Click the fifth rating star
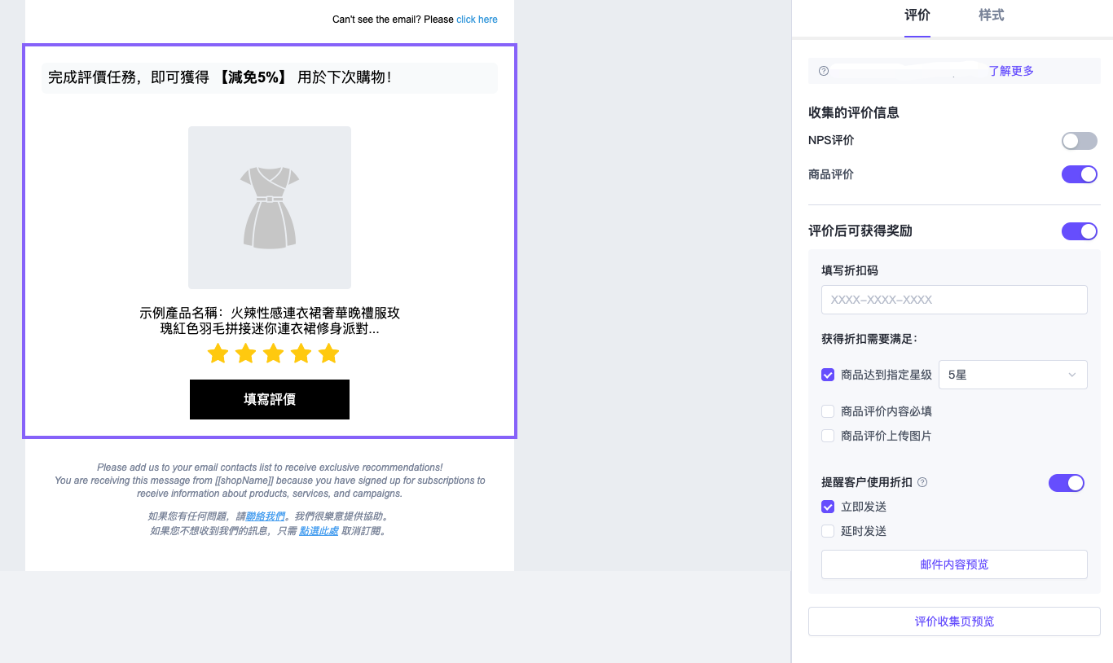The image size is (1113, 663). click(x=328, y=353)
